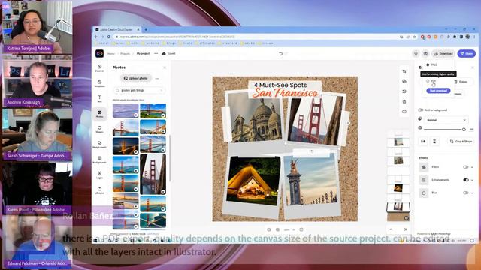Open the Backgrounds panel in sidebar
This screenshot has height=270, width=481.
click(99, 160)
